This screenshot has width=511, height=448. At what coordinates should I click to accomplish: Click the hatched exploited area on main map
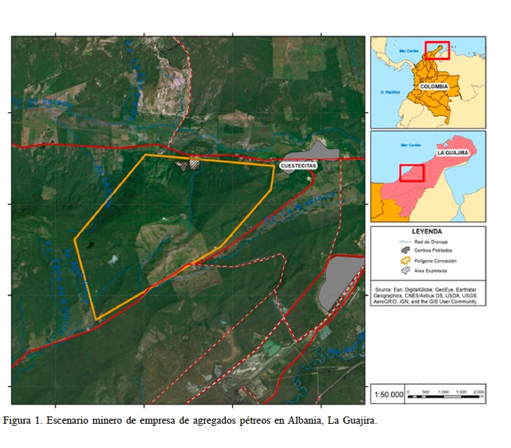[x=192, y=164]
